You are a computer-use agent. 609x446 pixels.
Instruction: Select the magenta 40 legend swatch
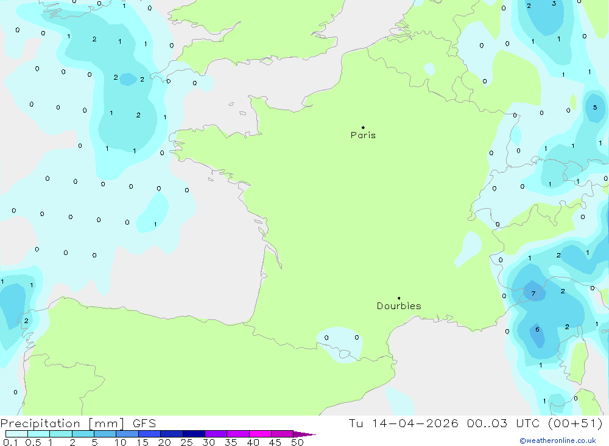[260, 434]
